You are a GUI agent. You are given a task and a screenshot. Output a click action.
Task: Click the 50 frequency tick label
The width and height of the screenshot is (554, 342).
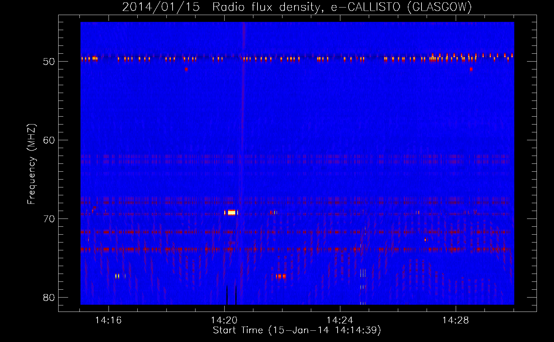[49, 62]
